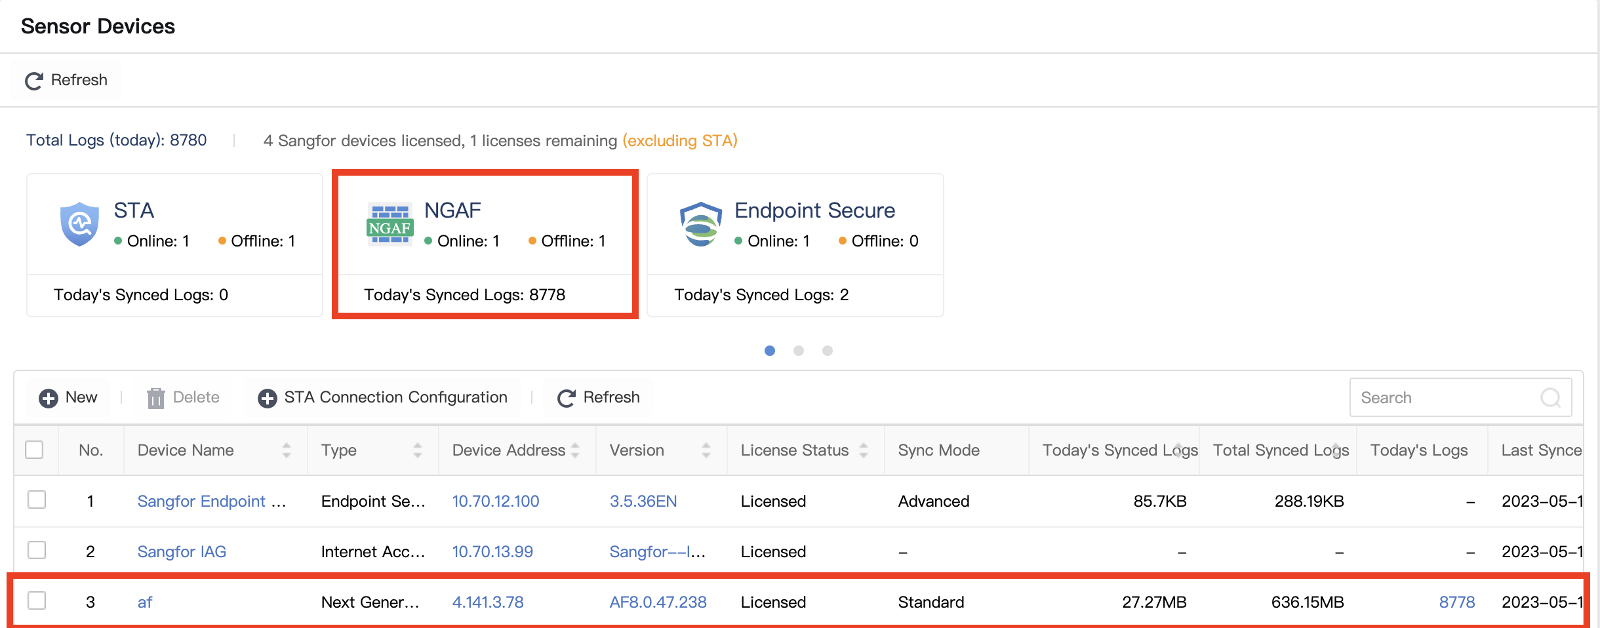Click the search magnifier icon

[x=1550, y=397]
